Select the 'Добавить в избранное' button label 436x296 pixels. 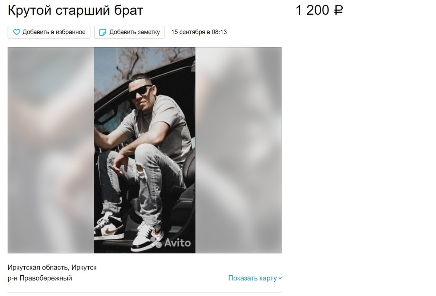(54, 32)
